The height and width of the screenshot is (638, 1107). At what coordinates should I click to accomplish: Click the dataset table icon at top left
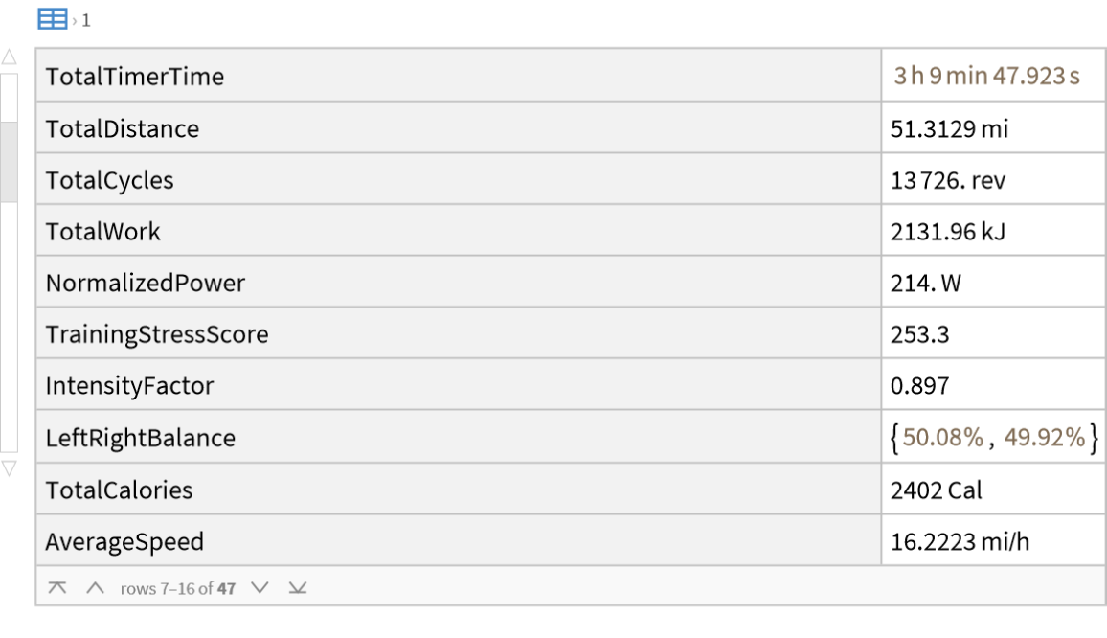click(52, 19)
